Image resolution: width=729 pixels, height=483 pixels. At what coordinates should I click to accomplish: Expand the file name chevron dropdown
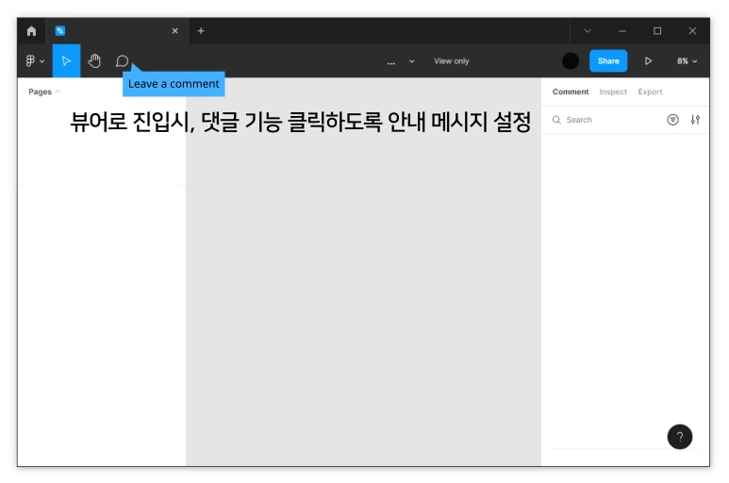(x=411, y=61)
